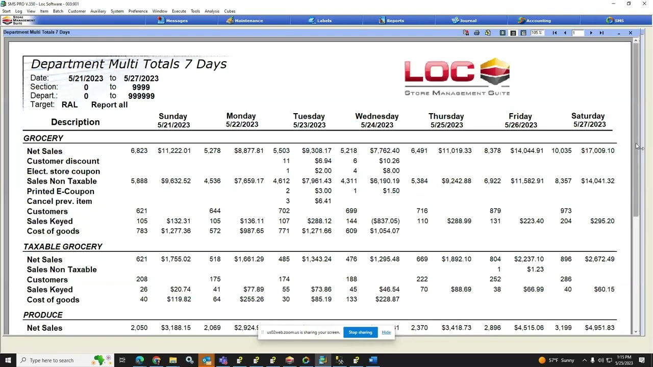Viewport: 653px width, 367px height.
Task: Click the PRODUCE section heading
Action: [x=43, y=315]
